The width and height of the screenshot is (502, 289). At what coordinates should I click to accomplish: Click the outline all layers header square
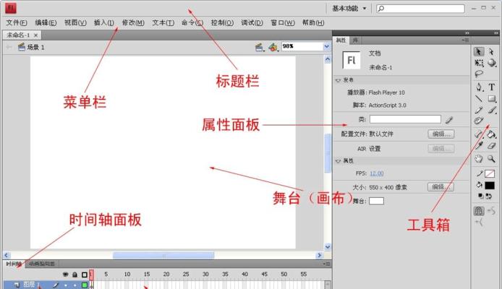click(85, 275)
